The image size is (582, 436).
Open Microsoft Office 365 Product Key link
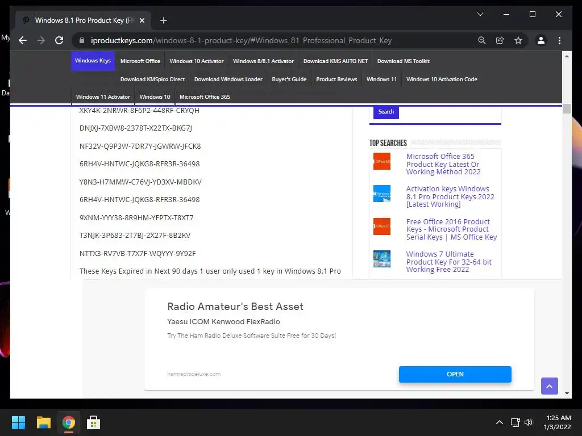(x=443, y=164)
